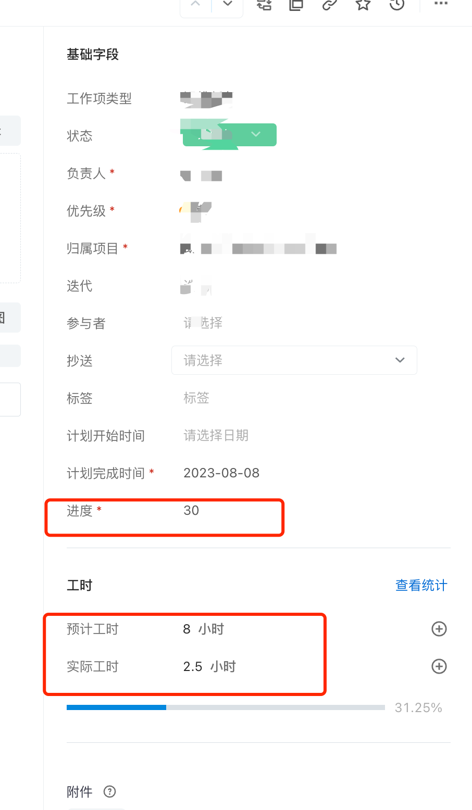Viewport: 472px width, 810px height.
Task: Click the copy work item icon
Action: click(x=296, y=5)
